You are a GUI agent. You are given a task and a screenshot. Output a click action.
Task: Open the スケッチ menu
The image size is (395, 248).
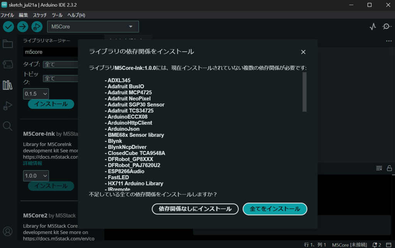coord(40,15)
